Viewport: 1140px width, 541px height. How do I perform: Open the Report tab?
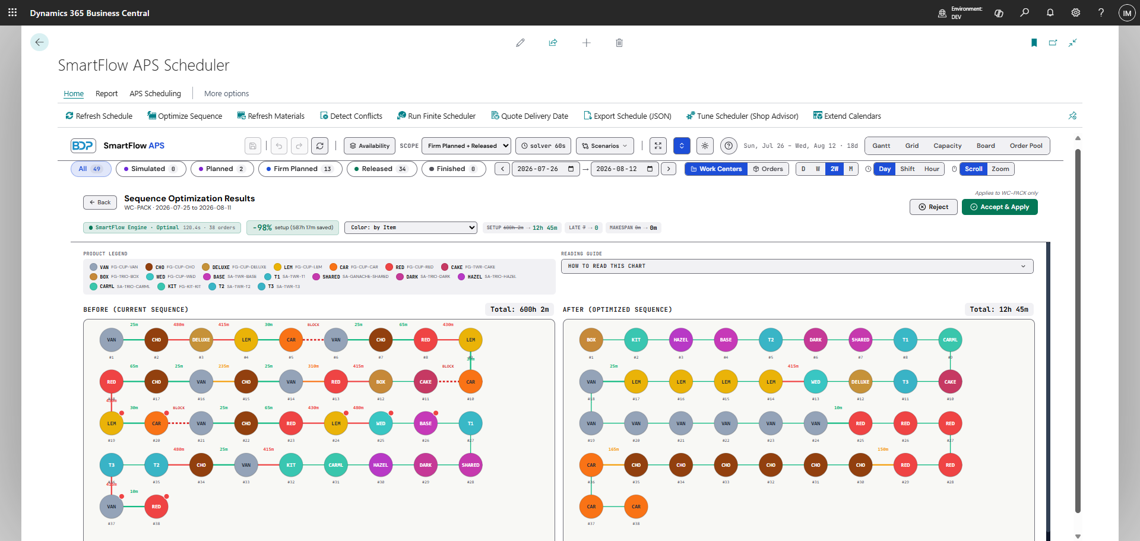tap(107, 93)
